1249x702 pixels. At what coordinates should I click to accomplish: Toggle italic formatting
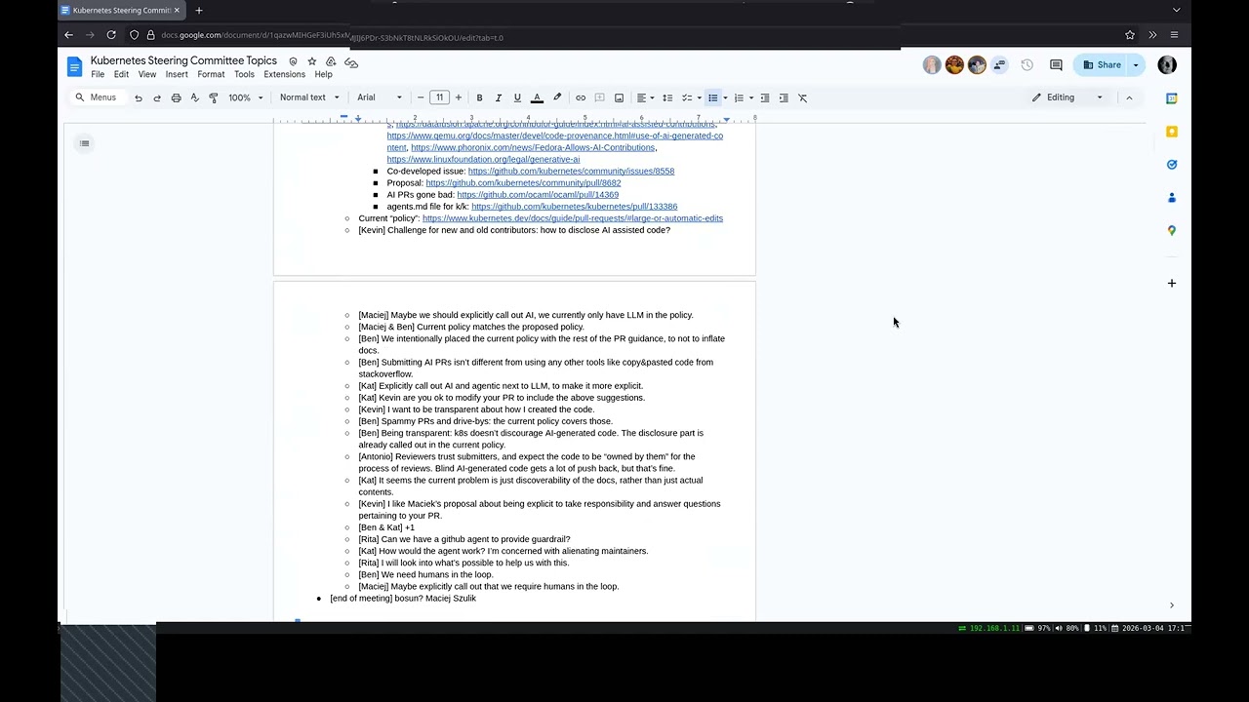coord(499,97)
